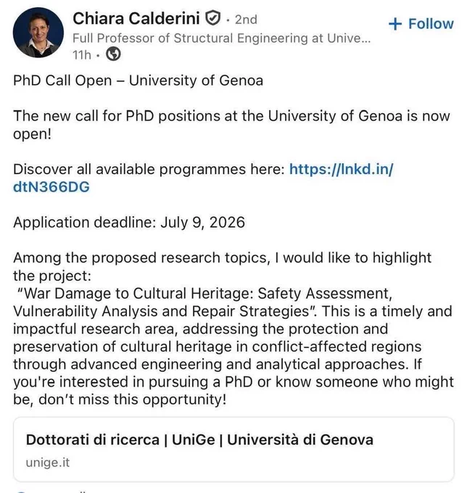Screen dimensions: 467x493
Task: Click the Application deadline July 9, 2026 line
Action: [x=129, y=223]
